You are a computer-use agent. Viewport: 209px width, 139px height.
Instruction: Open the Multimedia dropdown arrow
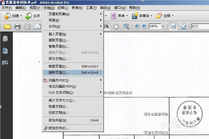(151, 16)
